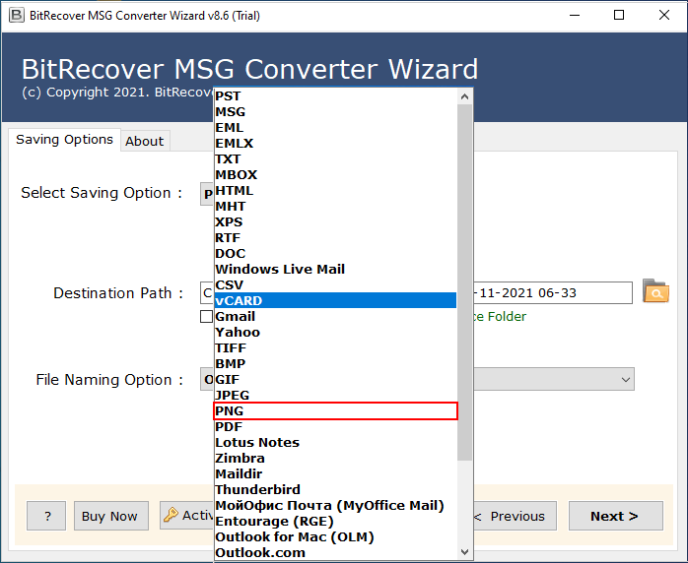Choose MSG from the format list
Screen dimensions: 688x563
click(x=335, y=112)
